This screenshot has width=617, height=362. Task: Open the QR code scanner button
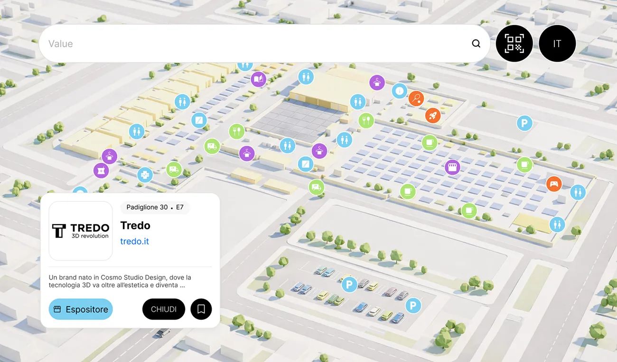[x=514, y=44]
